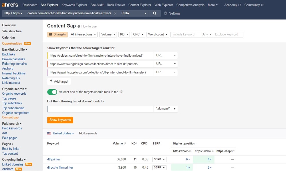Open the More menu in top navigation
286x171 pixels.
click(x=212, y=5)
